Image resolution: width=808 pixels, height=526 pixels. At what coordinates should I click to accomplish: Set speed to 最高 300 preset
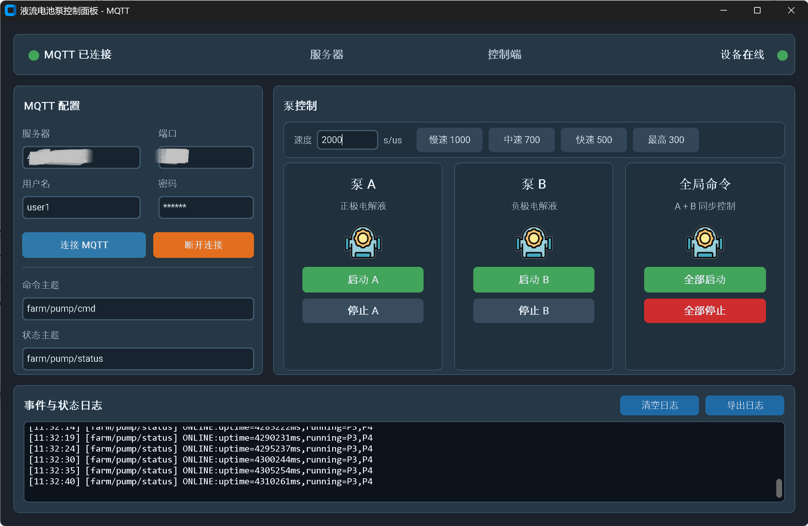tap(665, 140)
